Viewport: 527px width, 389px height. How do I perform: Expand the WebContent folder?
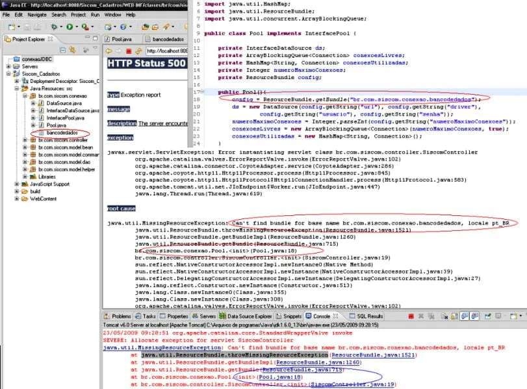pyautogui.click(x=16, y=198)
